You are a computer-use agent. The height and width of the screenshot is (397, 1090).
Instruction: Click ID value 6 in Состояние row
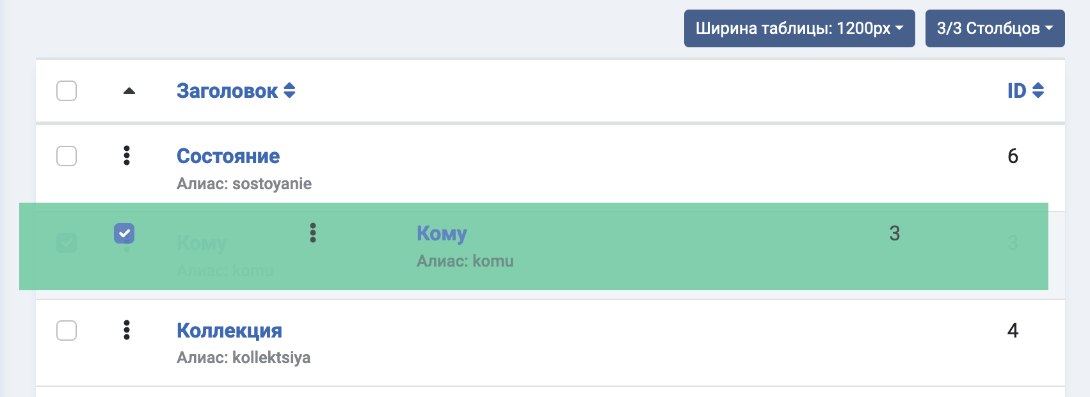click(1013, 156)
